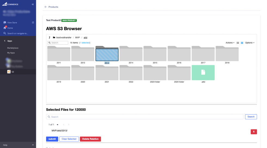The height and width of the screenshot is (148, 267).
Task: Open Marketplace in the sidebar
Action: point(13,48)
